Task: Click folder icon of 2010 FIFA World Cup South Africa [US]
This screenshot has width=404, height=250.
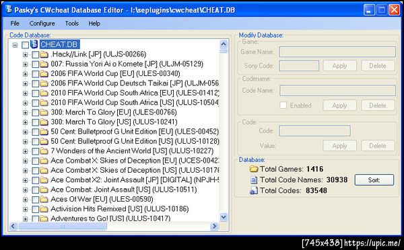Action: 44,103
